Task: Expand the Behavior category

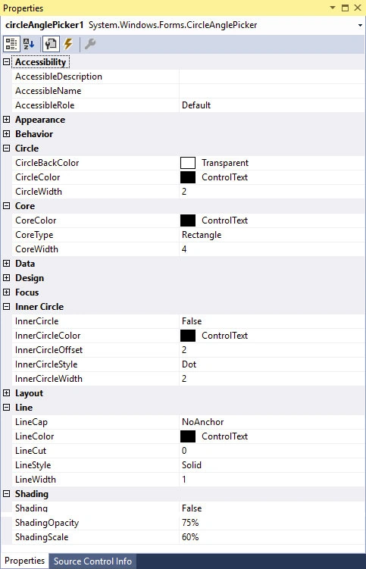Action: [7, 134]
